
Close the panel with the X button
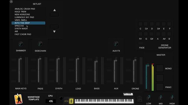[x=11, y=2]
